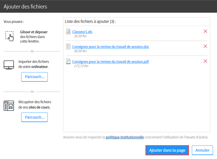Browse files from your computer with Parcourir
This screenshot has height=159, width=217.
point(35,77)
